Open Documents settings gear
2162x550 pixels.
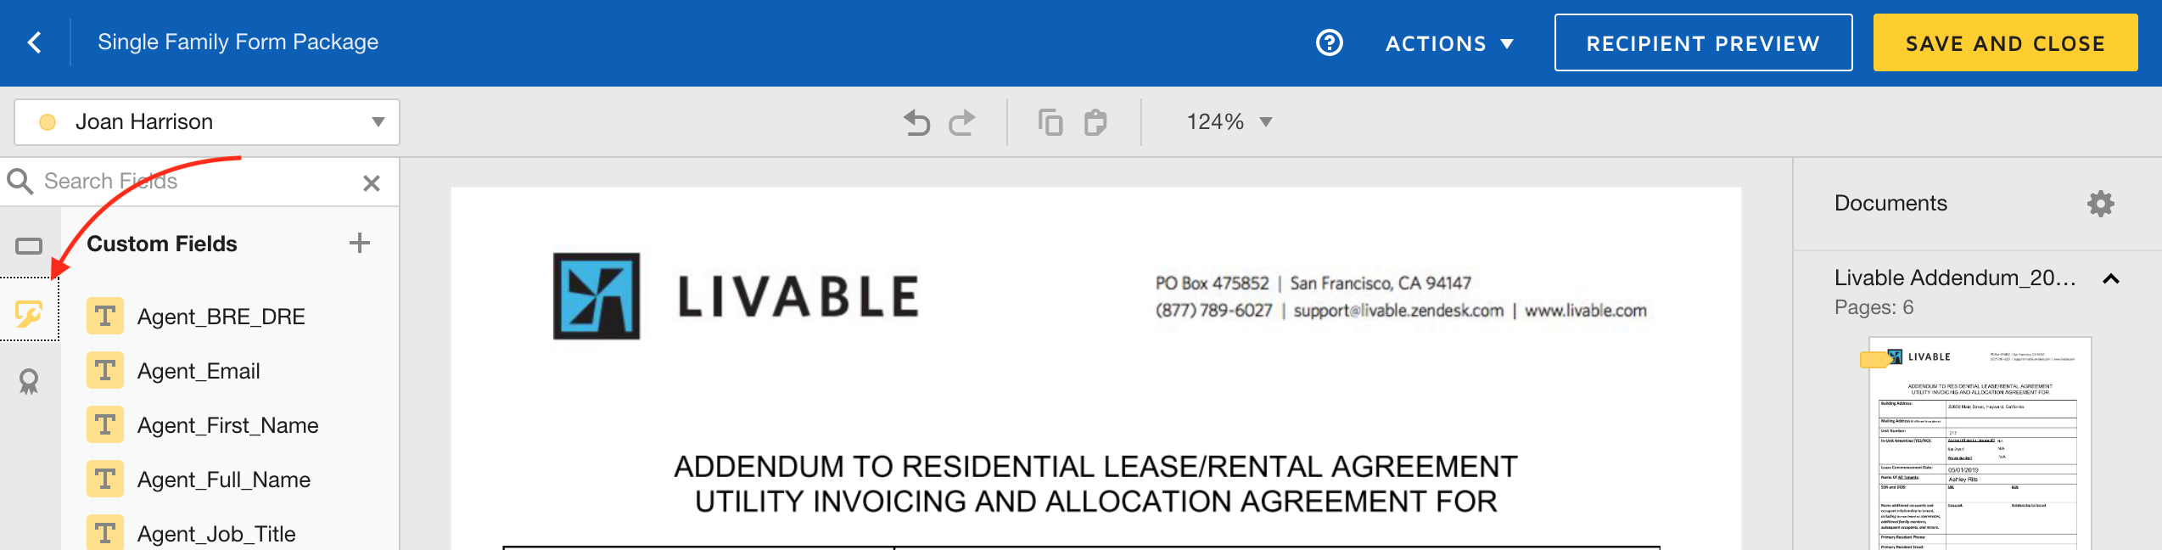(x=2100, y=204)
